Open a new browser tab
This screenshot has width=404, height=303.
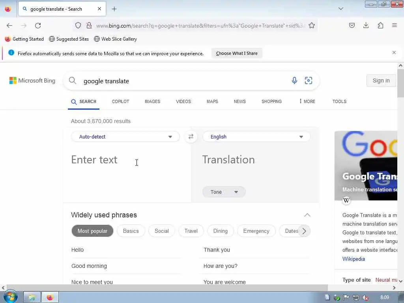point(114,9)
